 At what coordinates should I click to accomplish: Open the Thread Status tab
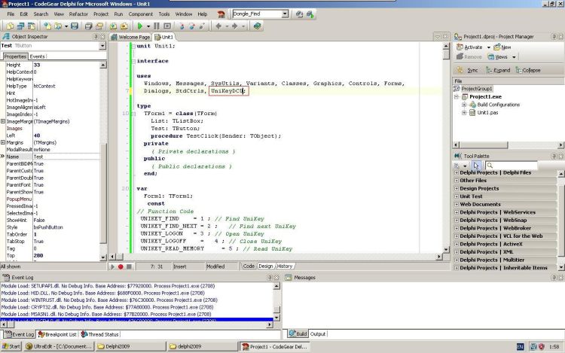pyautogui.click(x=100, y=334)
